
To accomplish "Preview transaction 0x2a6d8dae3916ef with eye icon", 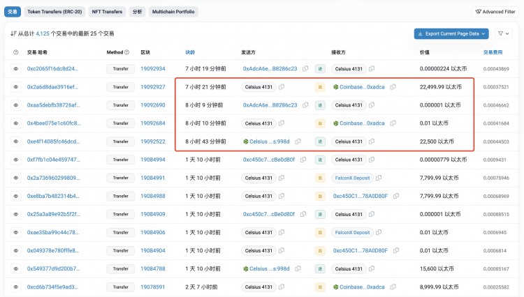I will 15,87.
